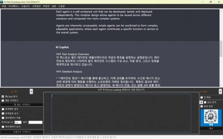Tick the 내부데이터 사용 checkbox
223x139 pixels.
point(3,117)
